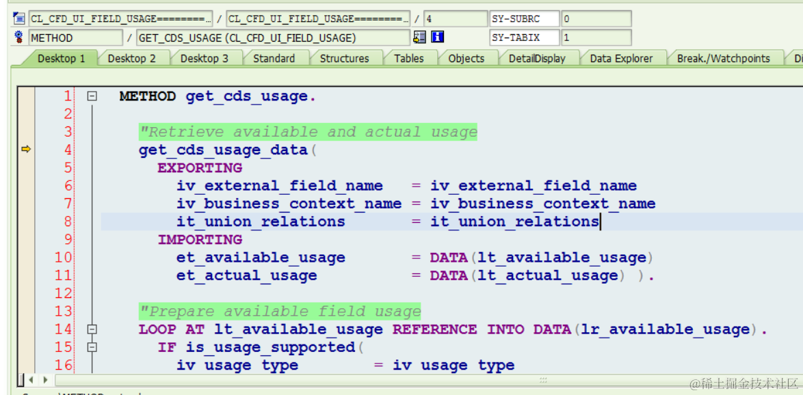Click the breakpoint column beside line 10
Viewport: 803px width, 395px height.
coord(25,258)
